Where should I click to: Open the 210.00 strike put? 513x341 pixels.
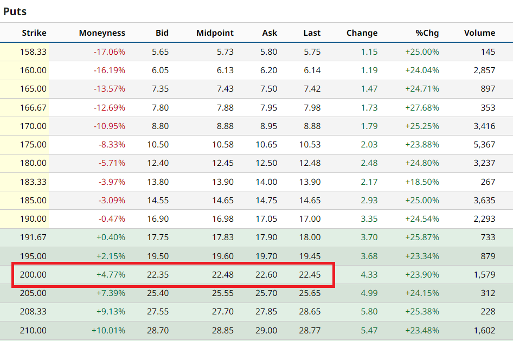click(34, 330)
